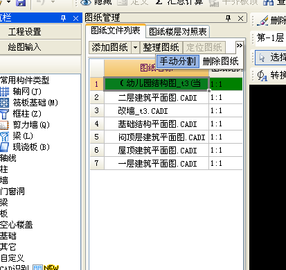
Task: Click the 汇总计算 sigma toolbar item
Action: 179,2
